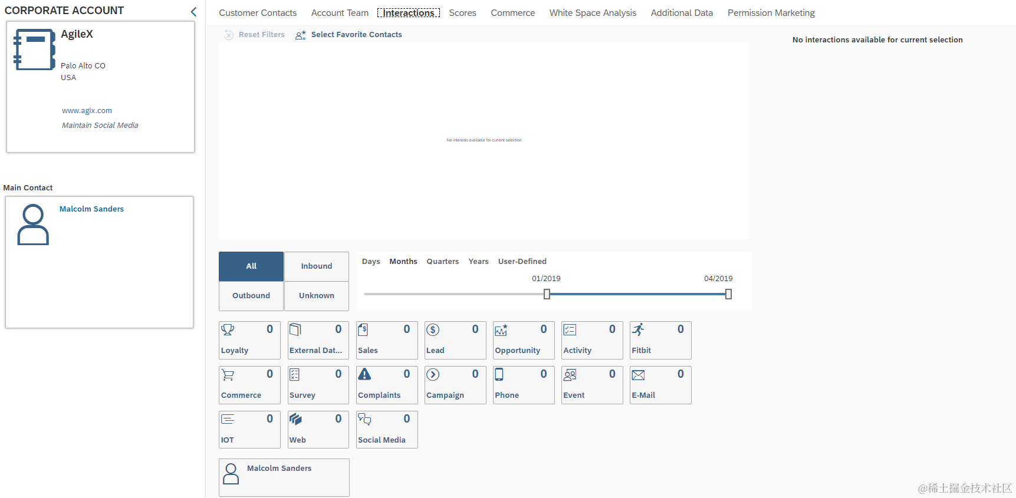Click the Phone tile label

(507, 395)
